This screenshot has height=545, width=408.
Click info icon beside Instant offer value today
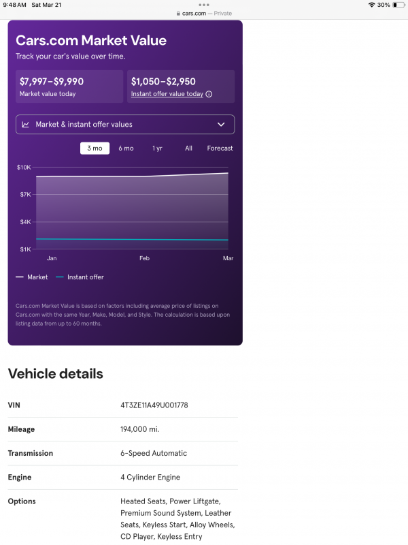click(x=209, y=94)
